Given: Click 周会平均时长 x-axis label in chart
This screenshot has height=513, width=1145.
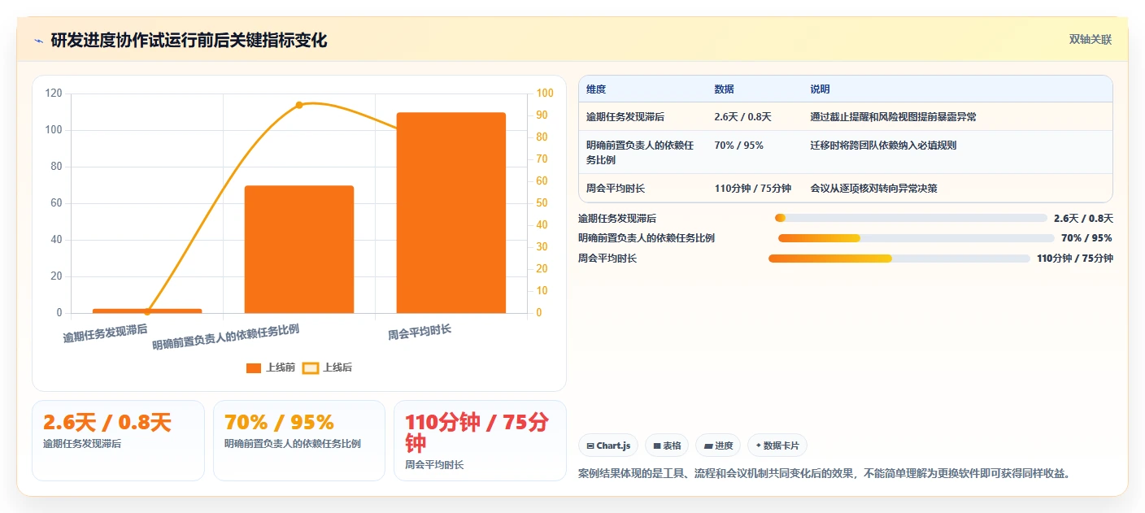Looking at the screenshot, I should pyautogui.click(x=420, y=332).
